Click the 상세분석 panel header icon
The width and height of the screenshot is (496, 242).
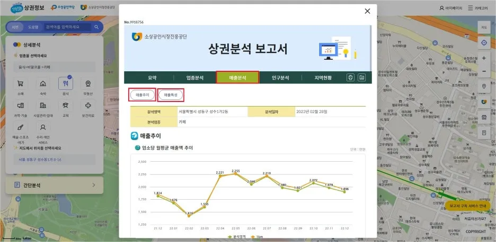[x=17, y=45]
